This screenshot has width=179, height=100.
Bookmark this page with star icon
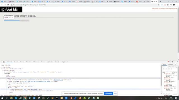(x=158, y=5)
